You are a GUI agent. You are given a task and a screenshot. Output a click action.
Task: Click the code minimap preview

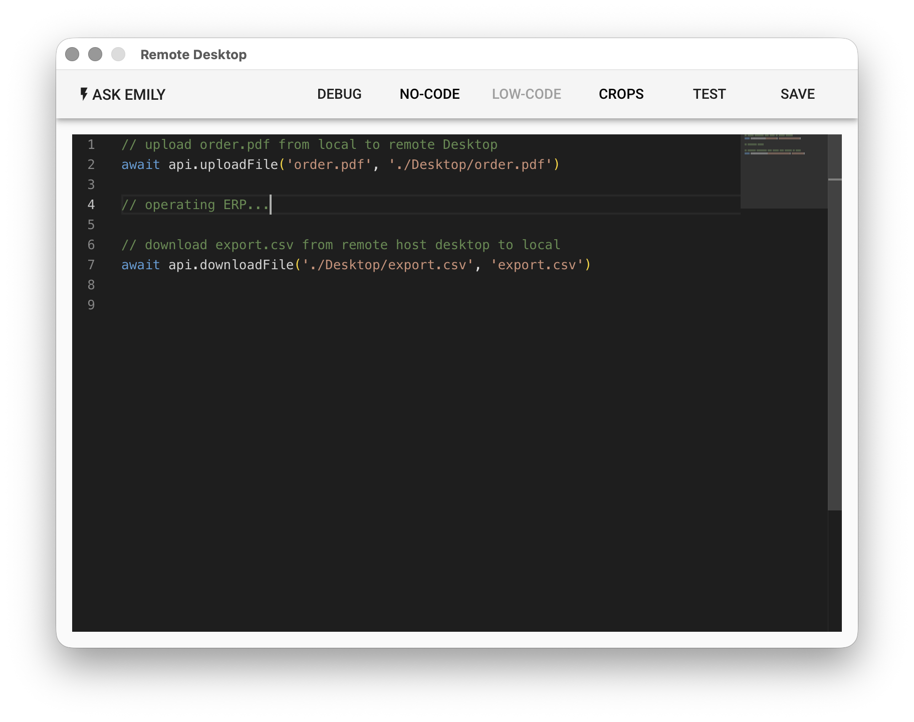[x=784, y=171]
